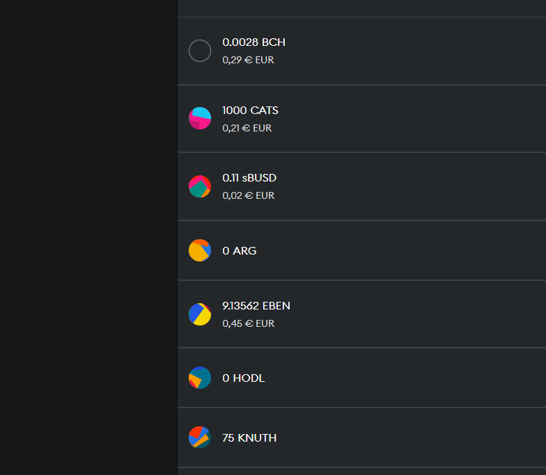Open the 0.0028 BCH balance entry

[x=362, y=51]
